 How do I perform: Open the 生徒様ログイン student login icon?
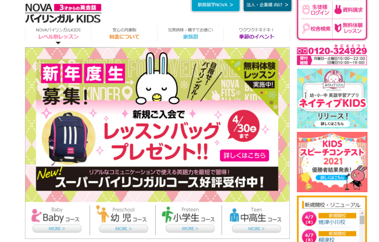(306, 10)
